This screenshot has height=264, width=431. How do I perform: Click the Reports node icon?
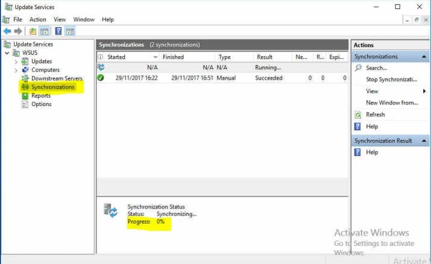(25, 96)
